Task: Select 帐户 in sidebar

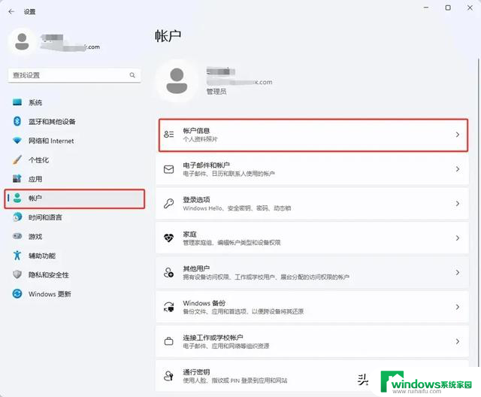Action: pyautogui.click(x=74, y=198)
